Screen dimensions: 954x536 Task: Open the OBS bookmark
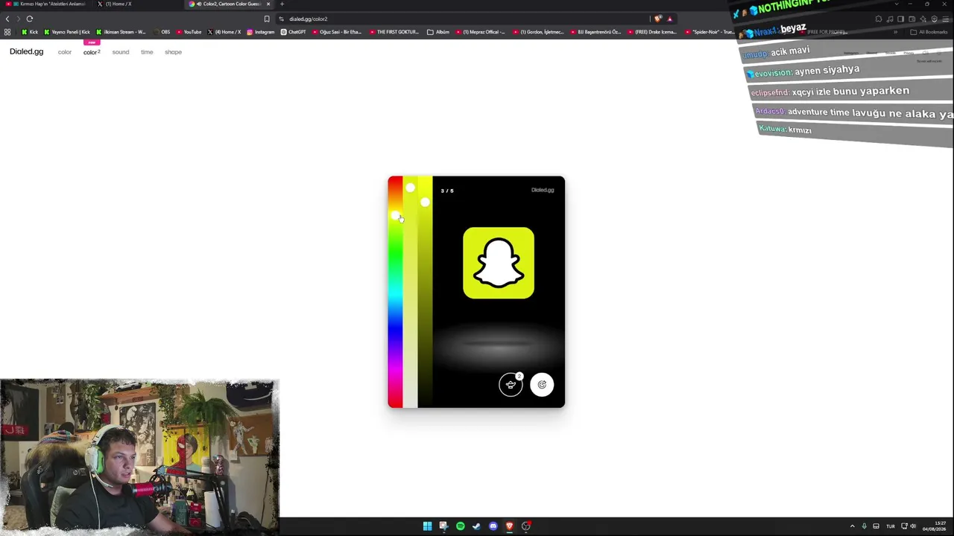click(161, 32)
